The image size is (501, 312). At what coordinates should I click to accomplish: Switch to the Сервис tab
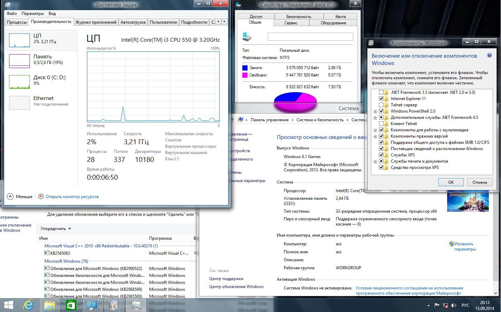pyautogui.click(x=291, y=23)
